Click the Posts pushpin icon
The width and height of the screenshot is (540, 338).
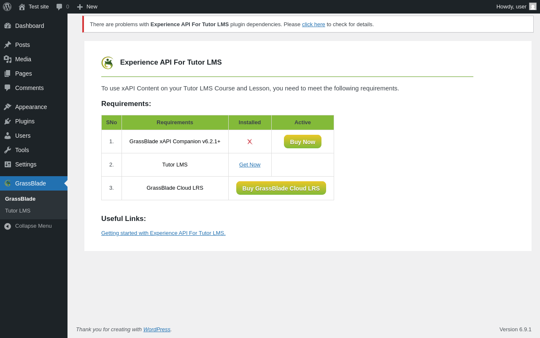tap(8, 45)
